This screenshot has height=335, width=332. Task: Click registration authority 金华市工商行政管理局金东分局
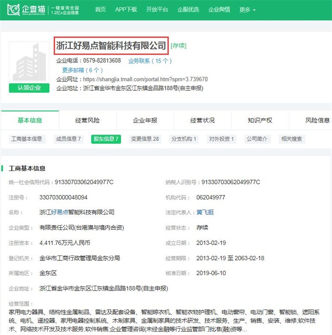coord(80,258)
